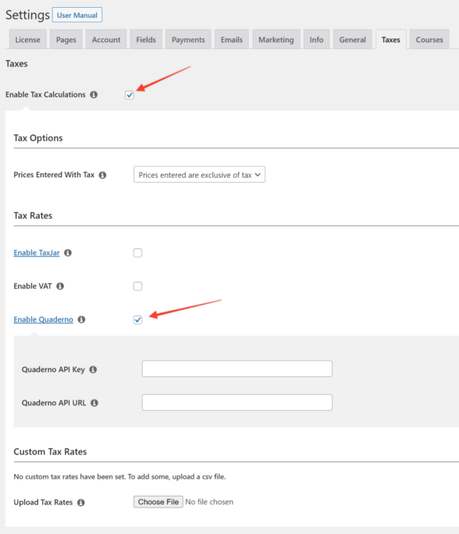This screenshot has height=534, width=459.
Task: Open Prices Entered With Tax dropdown
Action: click(199, 175)
